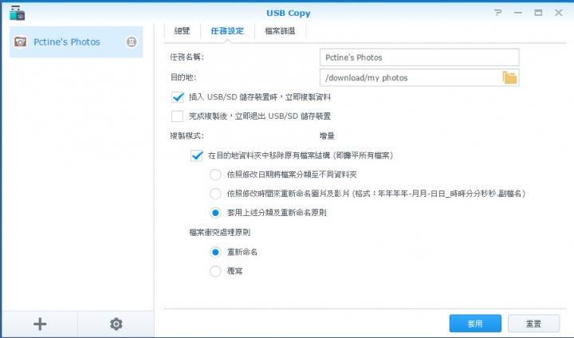Click the status badge on Pctine's Photos task

[x=132, y=41]
